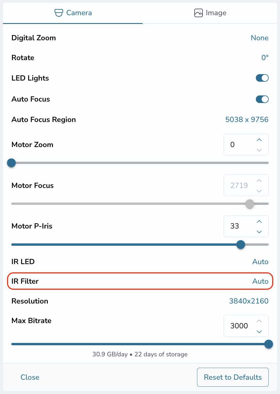Toggle the LED Lights switch off
The height and width of the screenshot is (394, 280).
[262, 78]
